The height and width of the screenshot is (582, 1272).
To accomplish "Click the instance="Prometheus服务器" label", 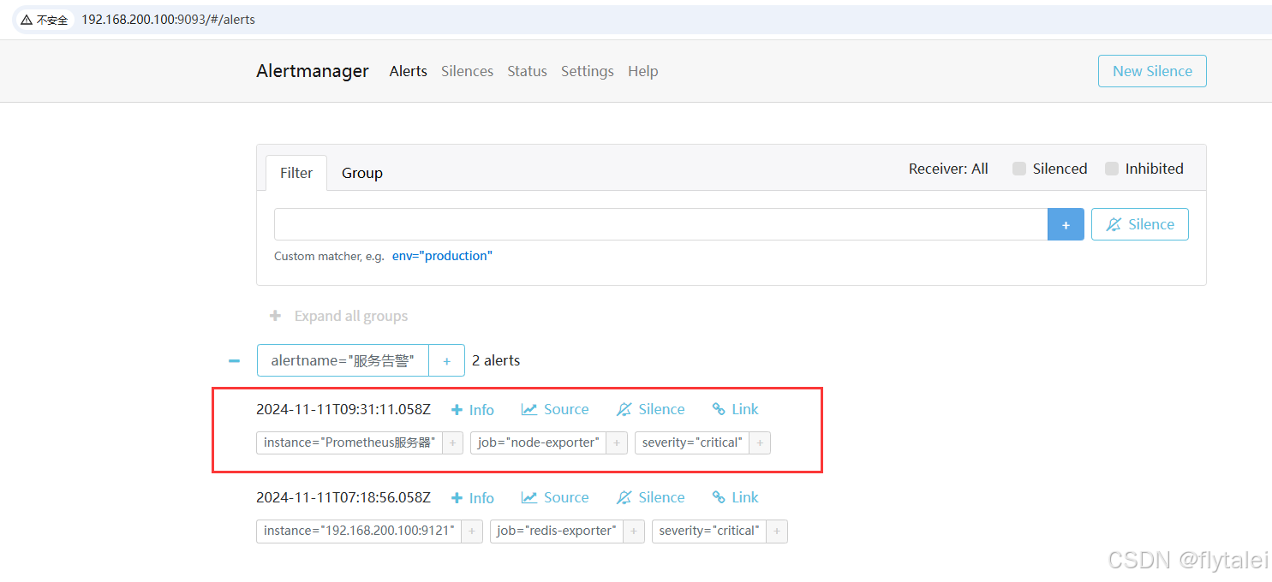I will point(349,442).
